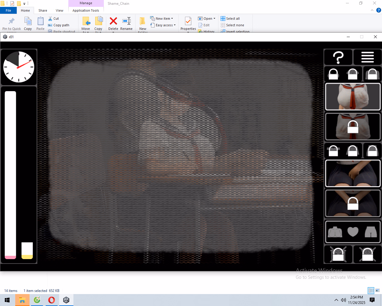Screen dimensions: 382x306
Task: Open Opera browser from the taskbar
Action: pyautogui.click(x=52, y=300)
